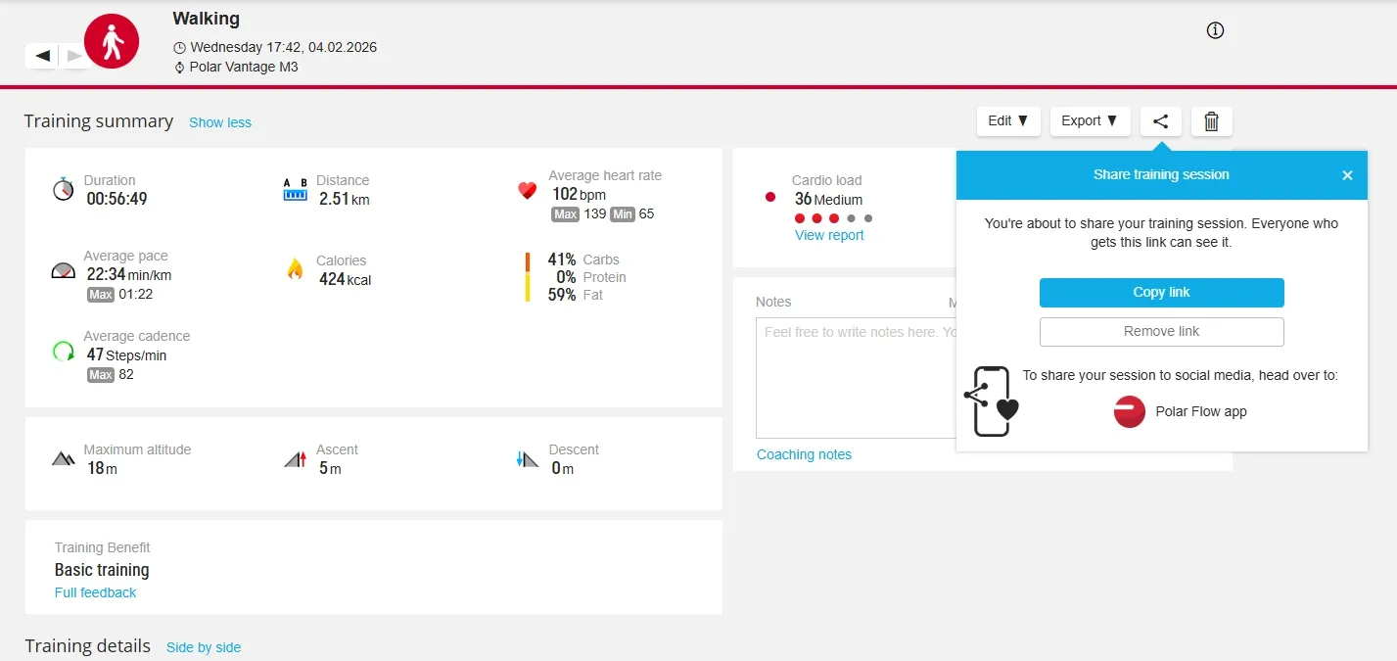
Task: Click the red heart rate icon
Action: coord(528,190)
